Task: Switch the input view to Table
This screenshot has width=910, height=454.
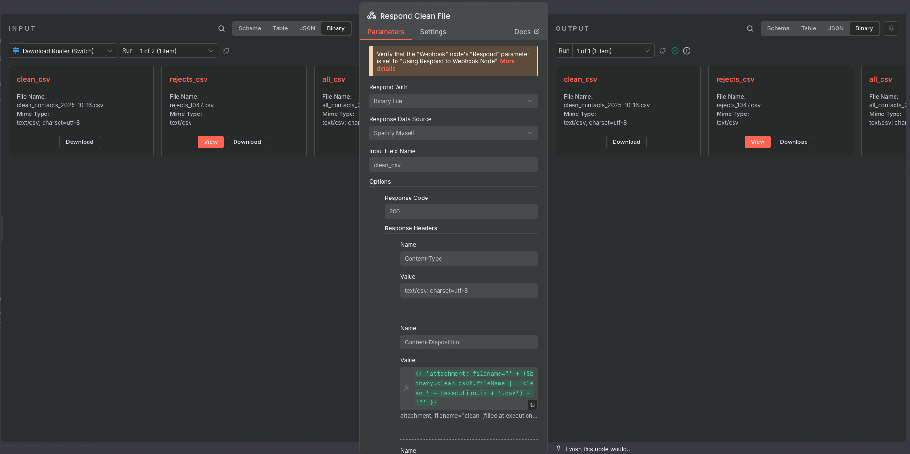Action: pyautogui.click(x=280, y=28)
